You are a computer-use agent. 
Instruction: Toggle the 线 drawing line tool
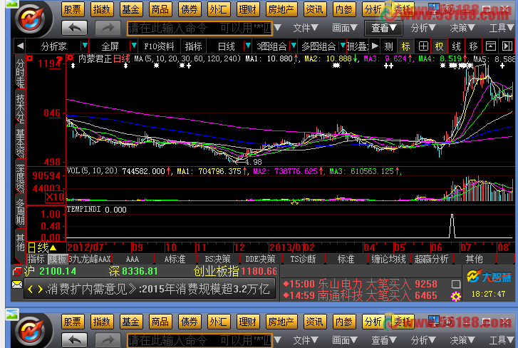(x=456, y=46)
